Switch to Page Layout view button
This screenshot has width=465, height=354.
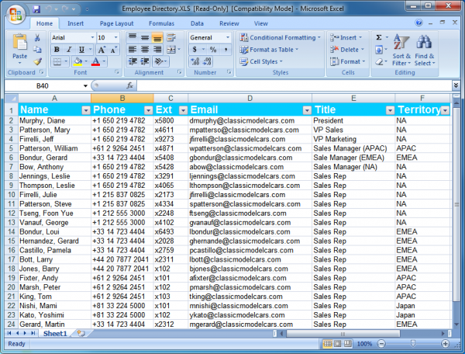[x=337, y=344]
